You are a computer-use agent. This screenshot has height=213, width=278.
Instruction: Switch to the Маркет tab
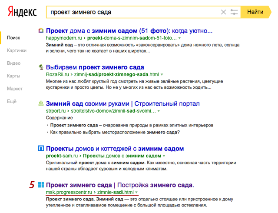point(15,89)
